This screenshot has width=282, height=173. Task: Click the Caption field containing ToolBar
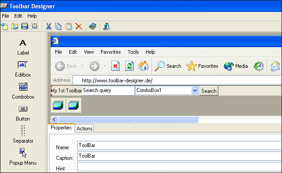click(x=180, y=156)
